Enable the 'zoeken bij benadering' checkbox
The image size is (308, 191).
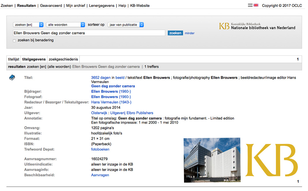[14, 41]
